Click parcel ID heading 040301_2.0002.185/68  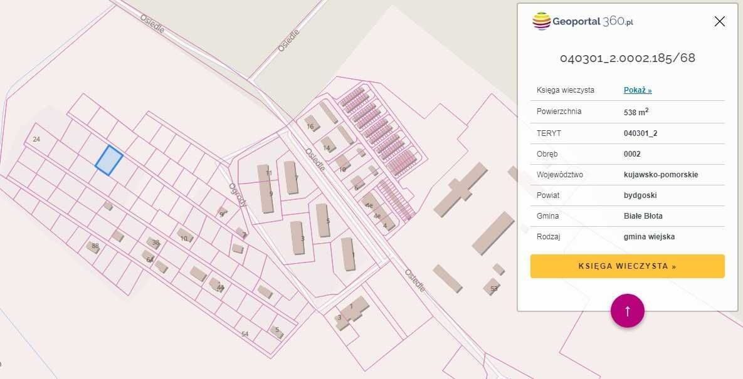click(627, 58)
